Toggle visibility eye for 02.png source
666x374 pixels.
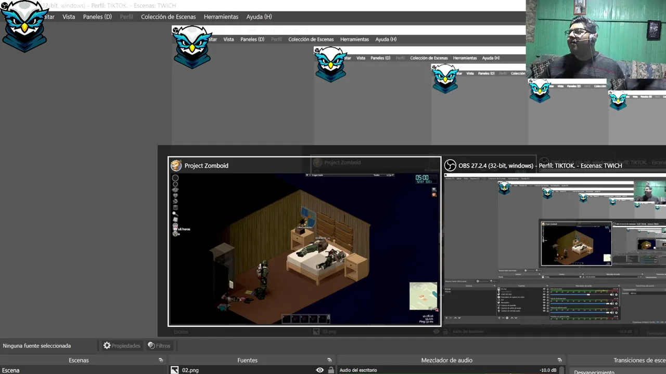pyautogui.click(x=320, y=370)
